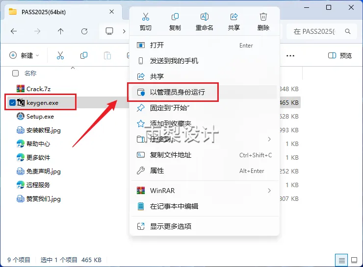Choose 固定到“开始” menu entry
Image resolution: width=363 pixels, height=267 pixels.
[205, 108]
